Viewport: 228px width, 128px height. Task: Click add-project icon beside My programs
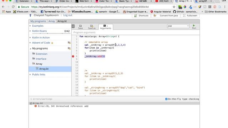(69, 48)
